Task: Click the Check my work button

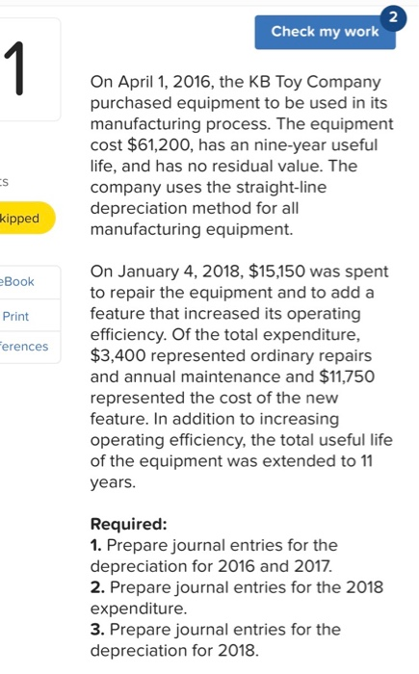Action: (x=325, y=32)
